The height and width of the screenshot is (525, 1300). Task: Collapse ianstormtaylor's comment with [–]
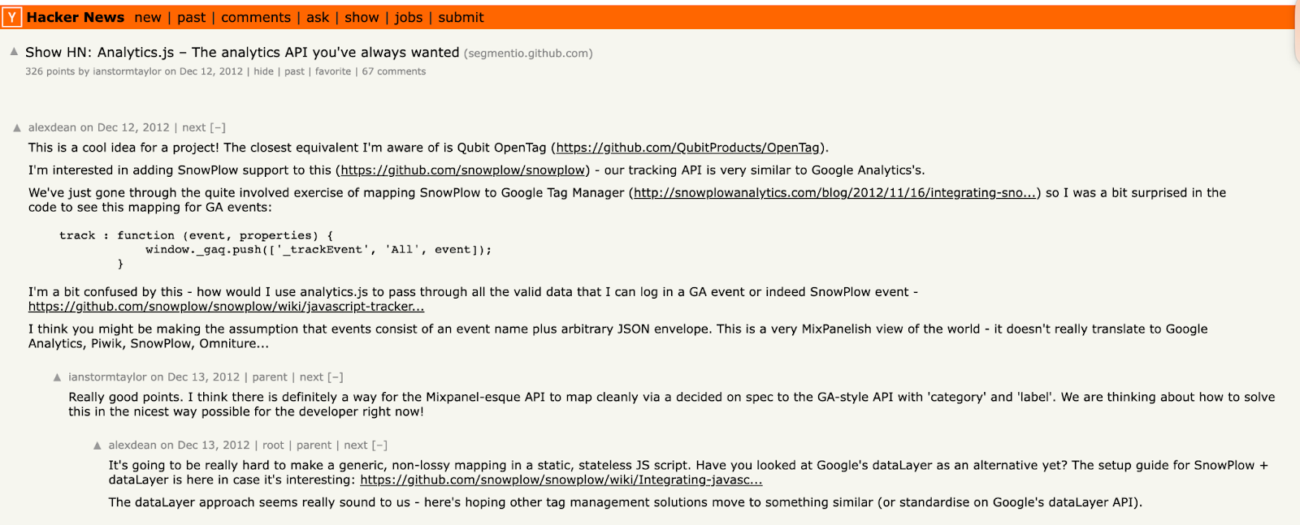click(336, 377)
